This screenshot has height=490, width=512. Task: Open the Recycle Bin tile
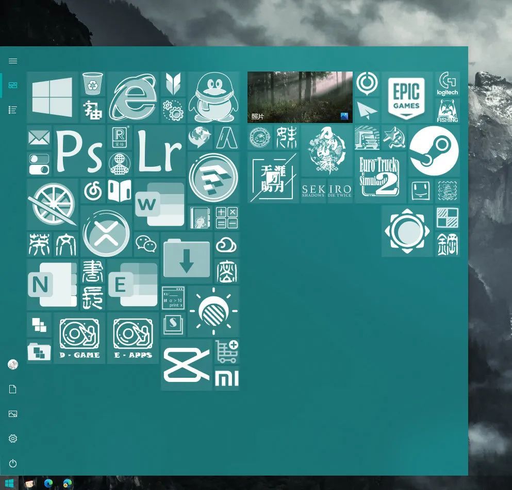click(x=93, y=84)
